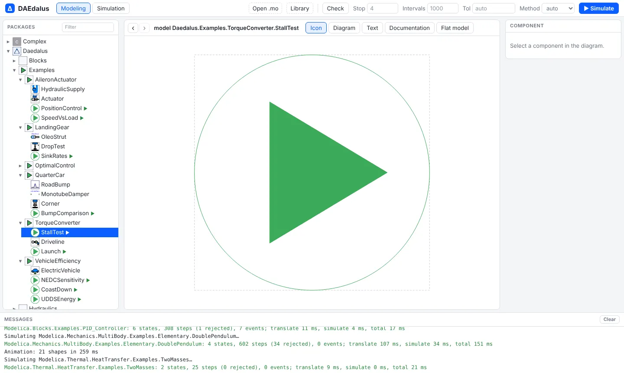This screenshot has width=624, height=373.
Task: Switch to Modeling mode
Action: coord(73,8)
